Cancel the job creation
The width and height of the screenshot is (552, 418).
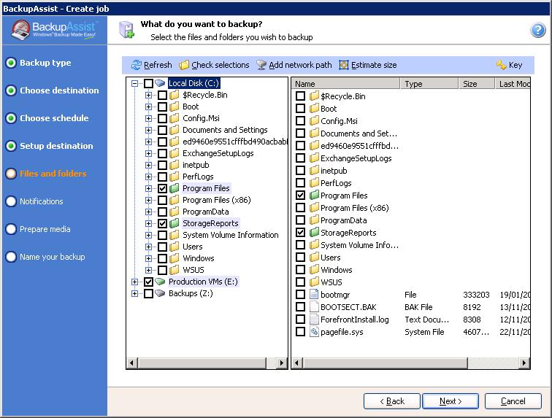click(513, 401)
